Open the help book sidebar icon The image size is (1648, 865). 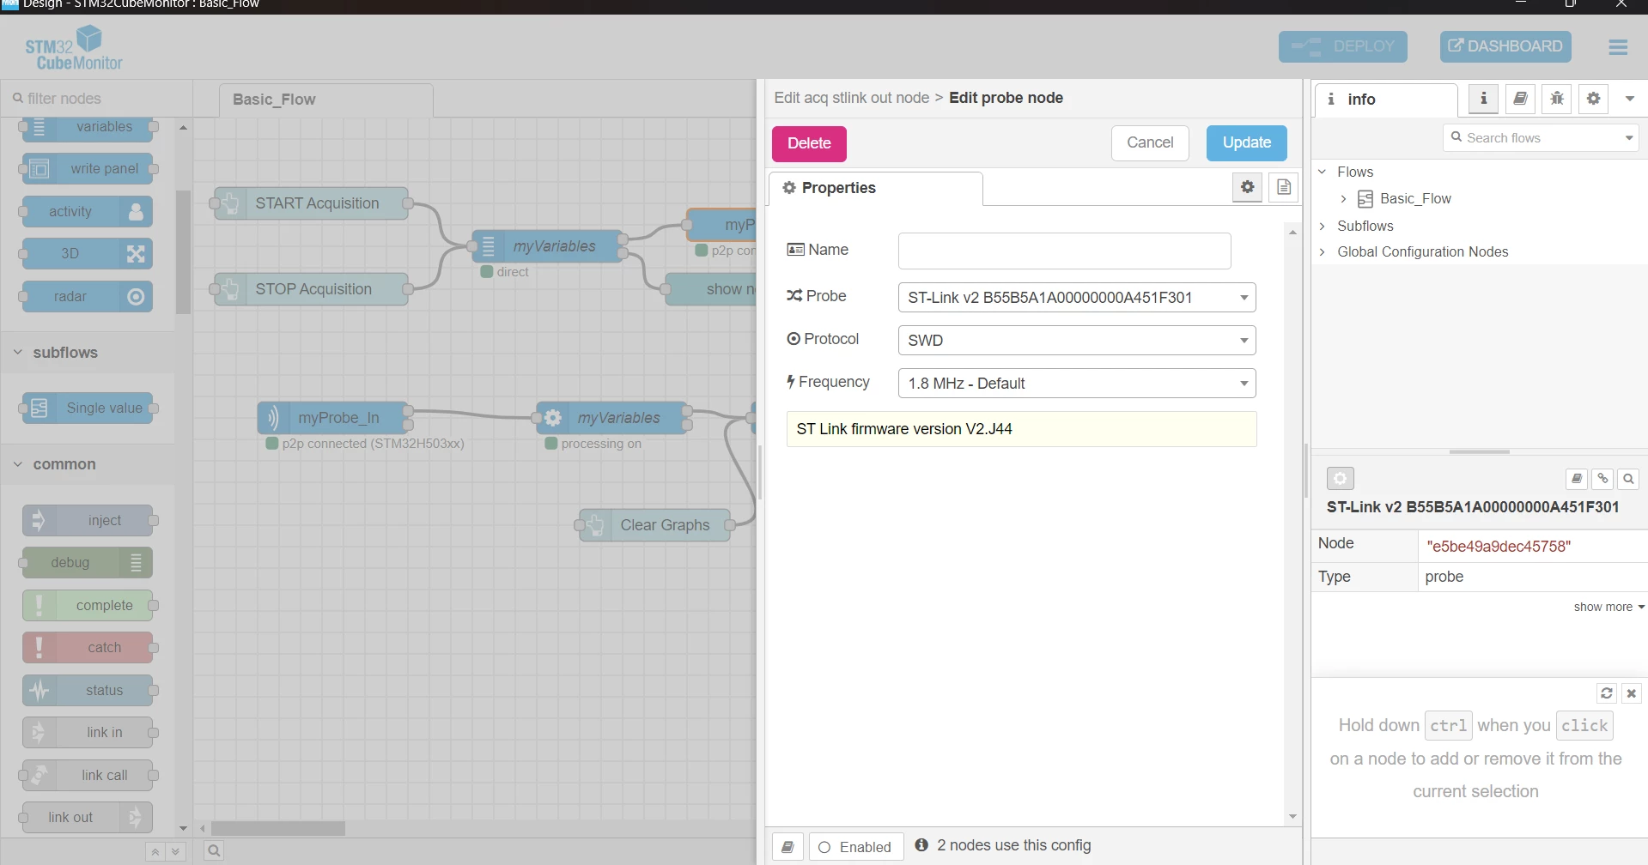click(x=1520, y=99)
